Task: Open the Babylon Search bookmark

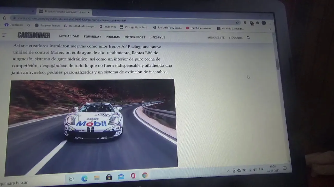Action: (x=47, y=25)
